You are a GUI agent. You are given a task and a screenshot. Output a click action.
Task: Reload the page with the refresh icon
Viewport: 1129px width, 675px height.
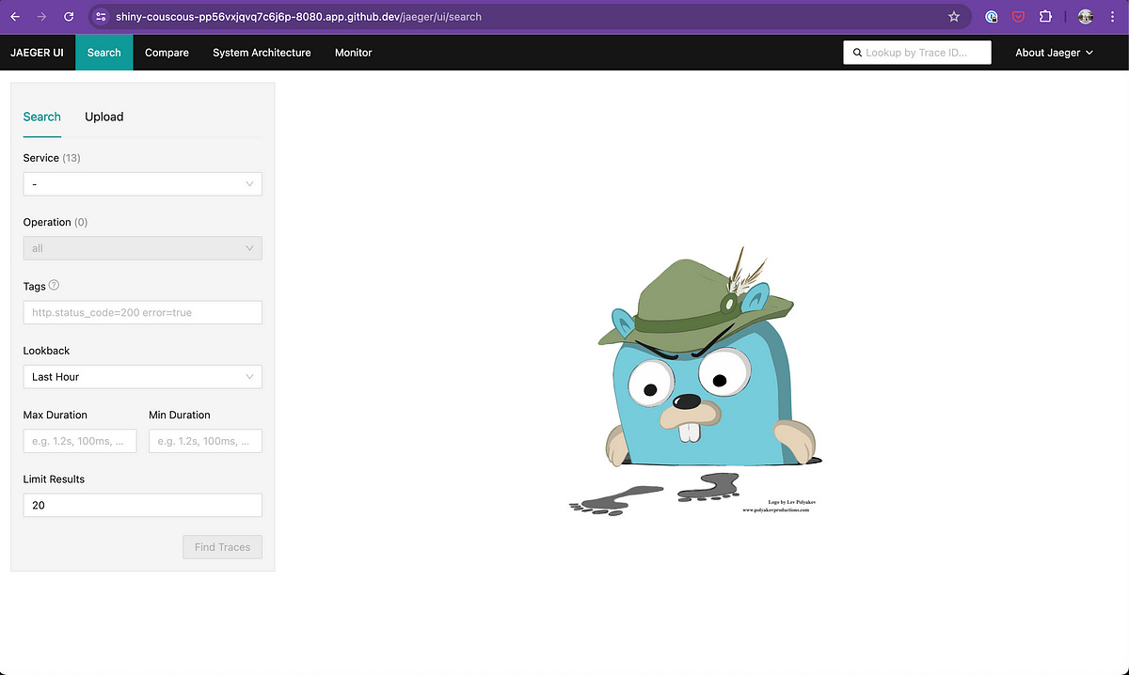click(69, 16)
